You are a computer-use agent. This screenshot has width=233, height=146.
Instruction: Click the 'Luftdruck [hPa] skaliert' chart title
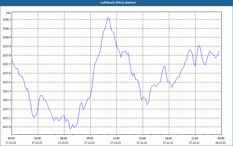tap(118, 3)
